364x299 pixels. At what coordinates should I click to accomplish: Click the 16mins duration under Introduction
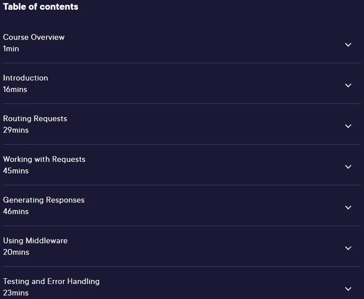15,89
